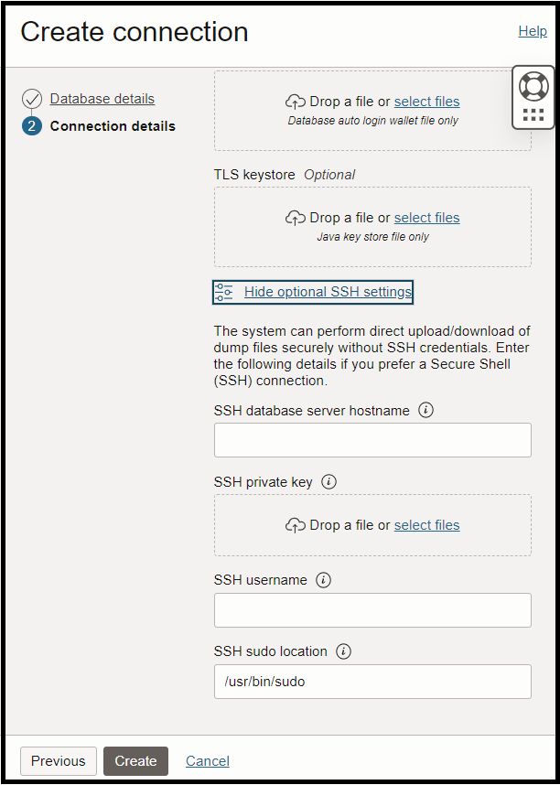The image size is (560, 785).
Task: Click info icon next to SSH sudo location
Action: pyautogui.click(x=343, y=651)
